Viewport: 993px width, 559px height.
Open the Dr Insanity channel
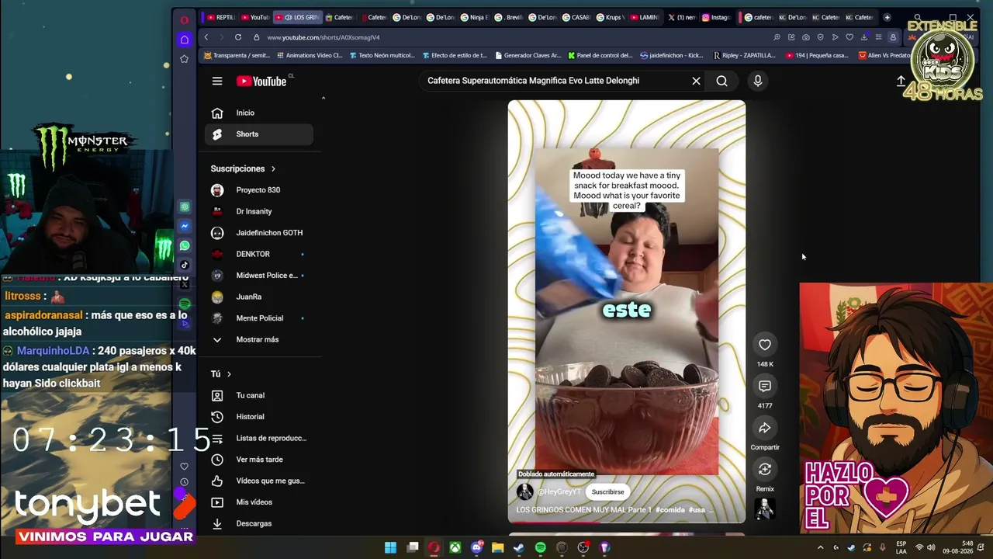tap(259, 211)
